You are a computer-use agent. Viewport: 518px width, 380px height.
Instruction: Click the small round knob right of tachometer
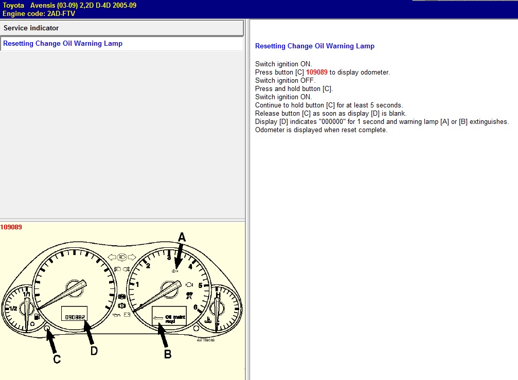(196, 328)
